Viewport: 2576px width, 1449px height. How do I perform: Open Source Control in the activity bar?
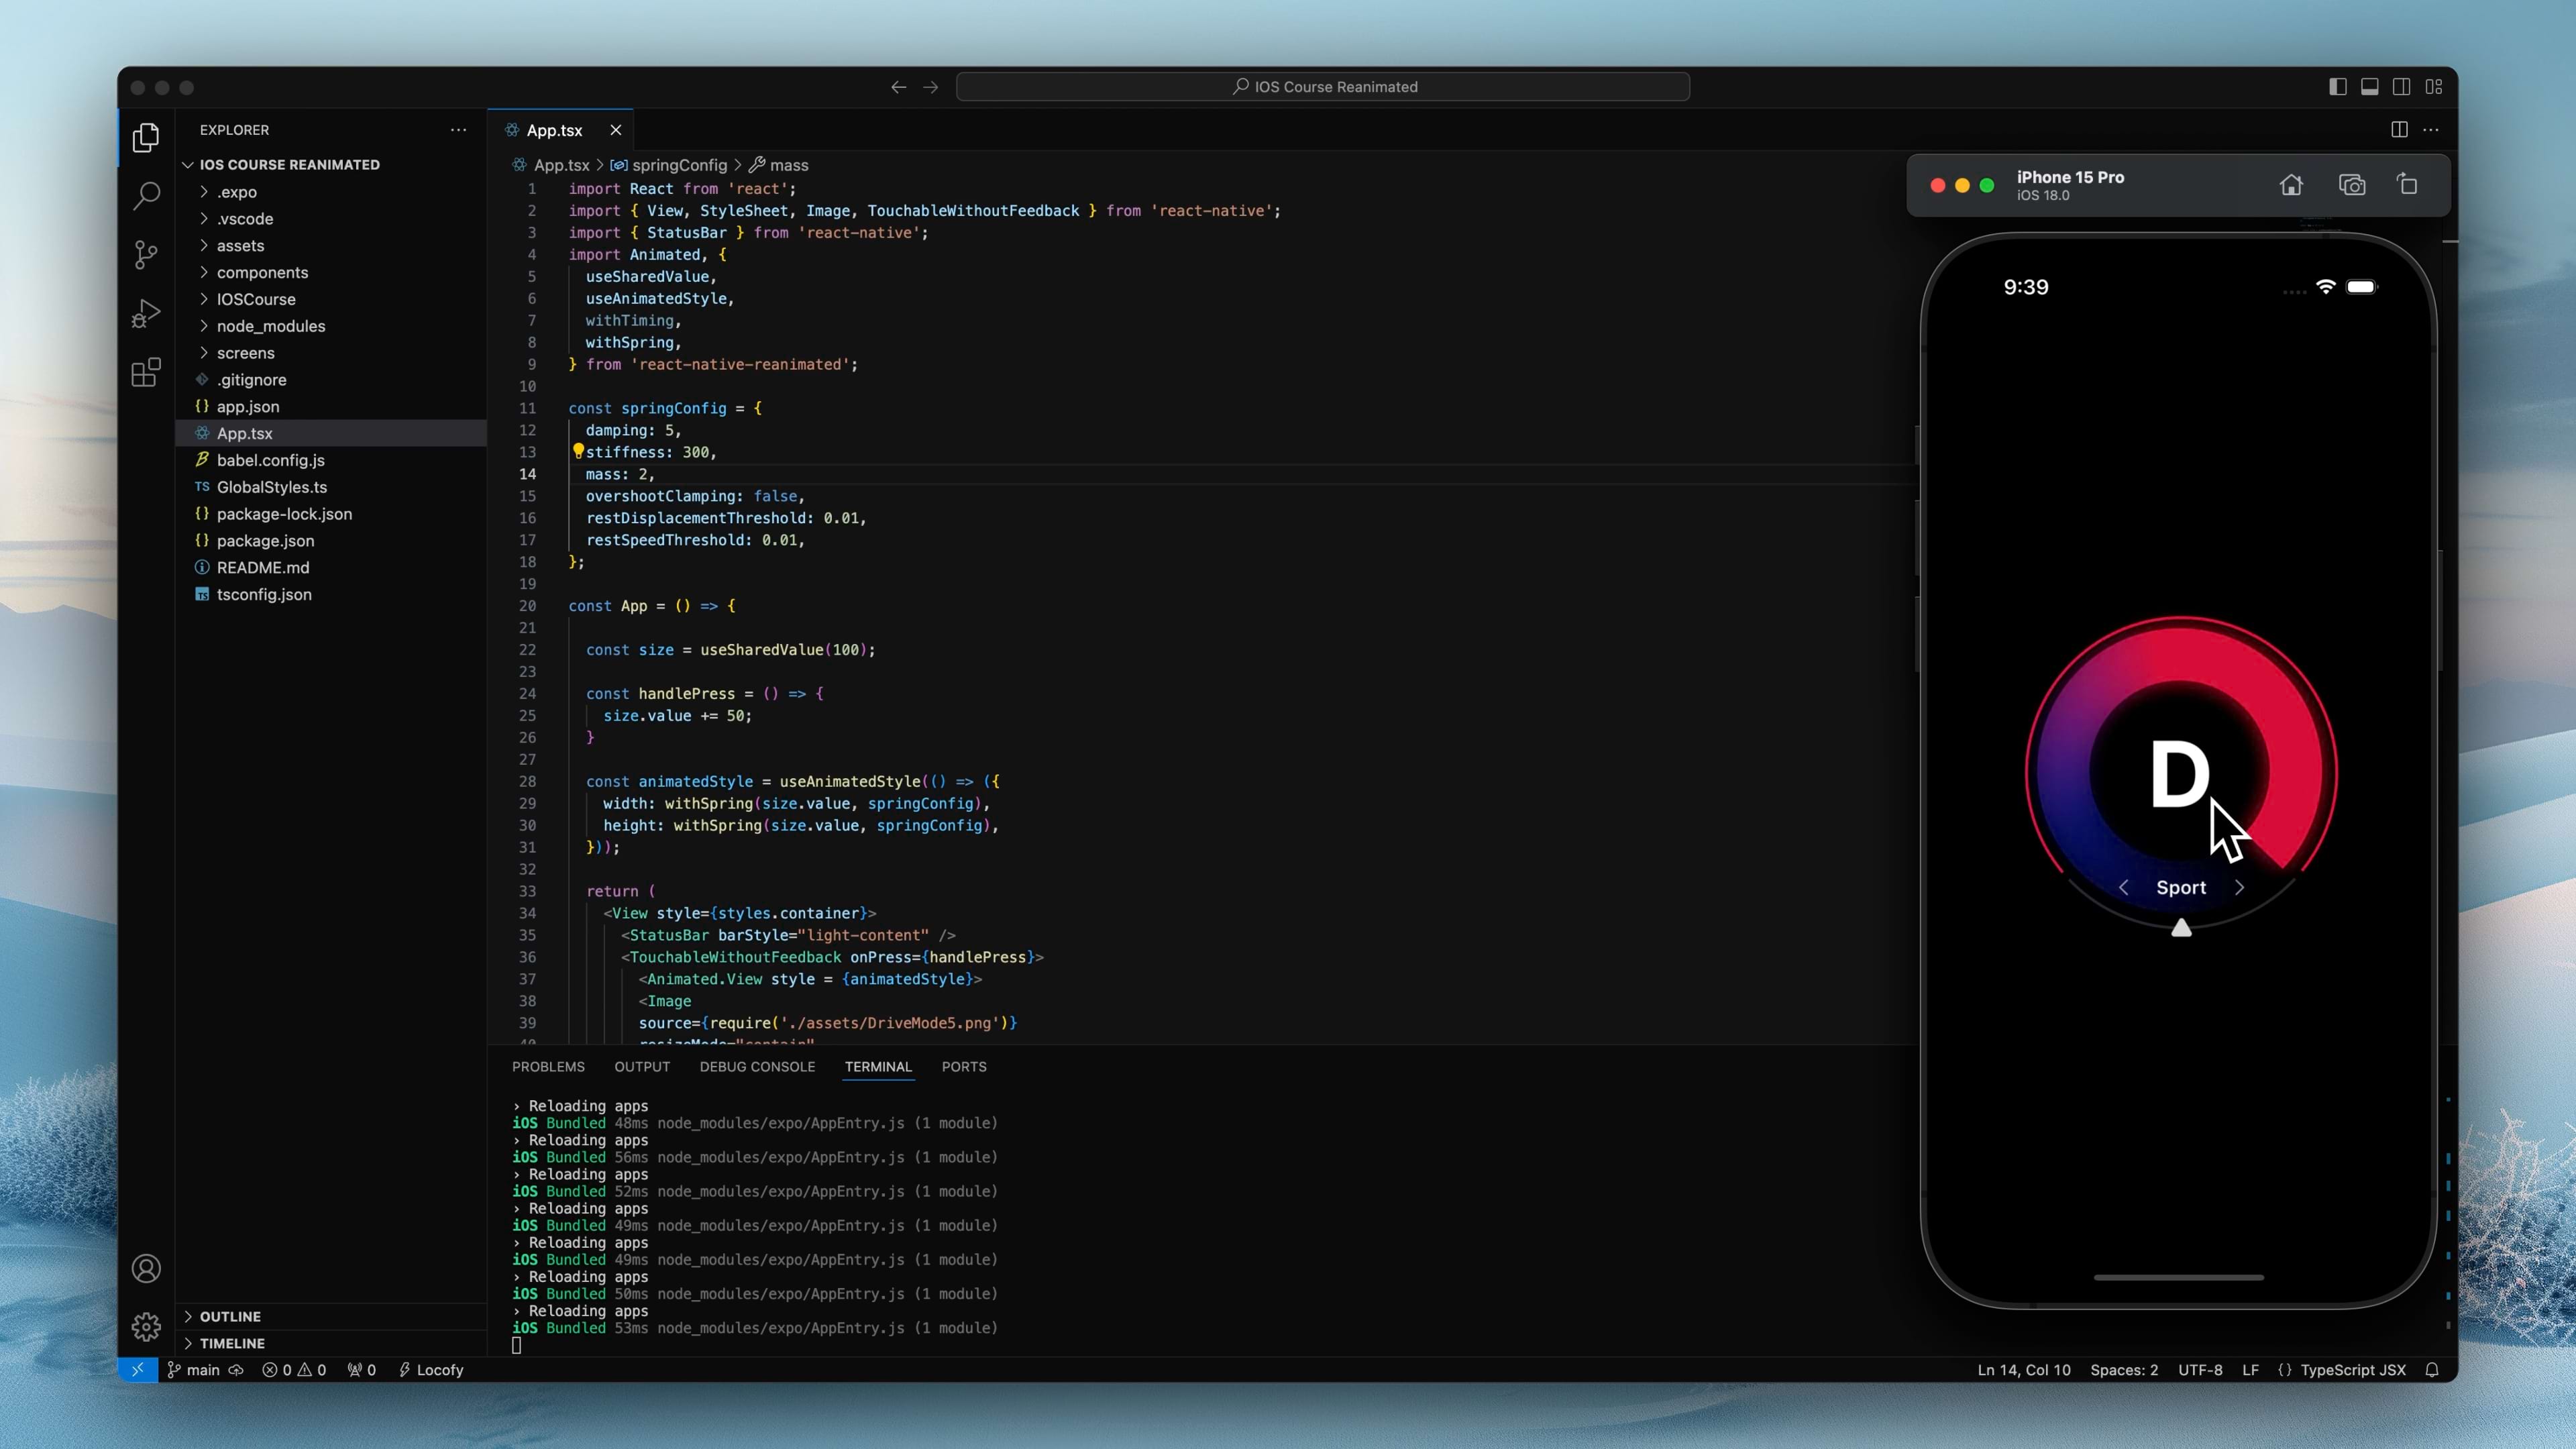point(146,255)
